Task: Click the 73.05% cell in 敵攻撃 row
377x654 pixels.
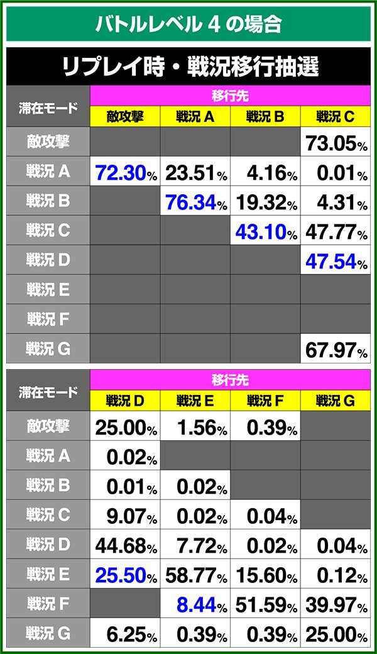Action: pyautogui.click(x=336, y=143)
